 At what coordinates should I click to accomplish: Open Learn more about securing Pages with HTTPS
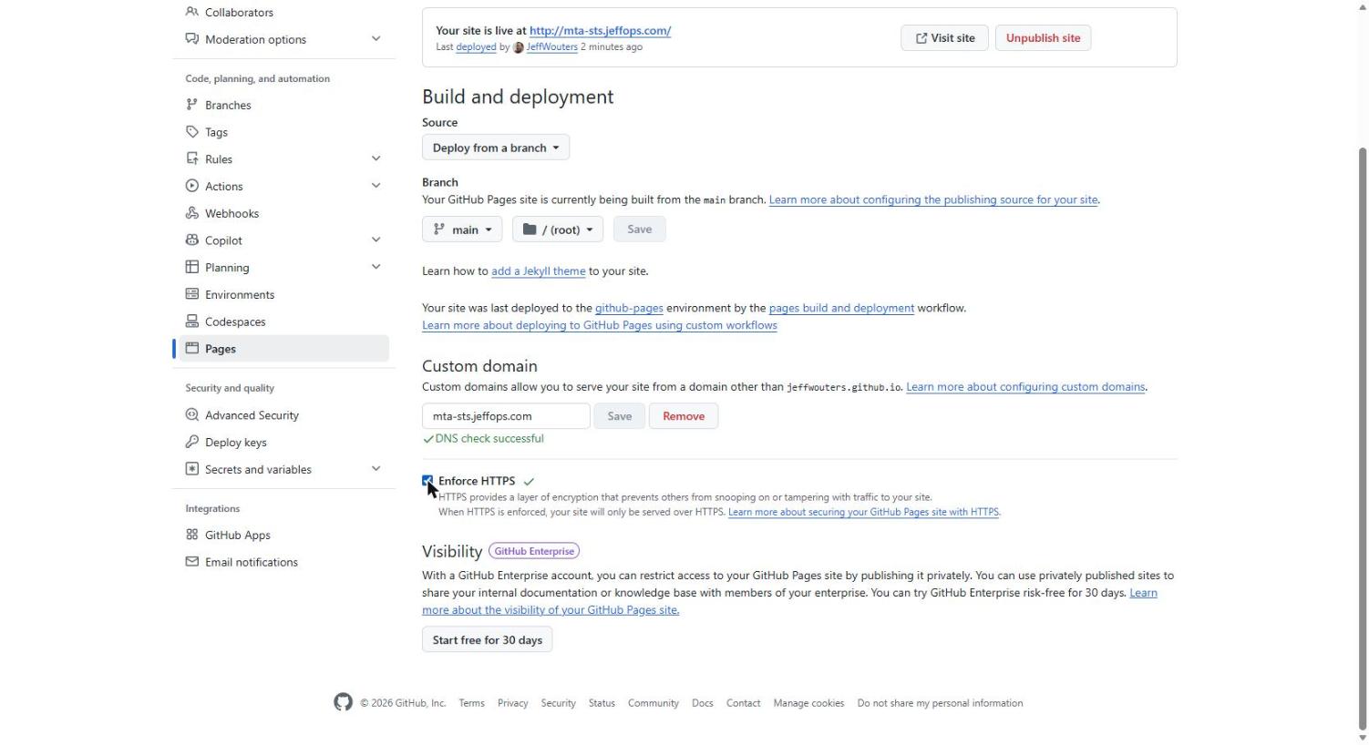point(863,512)
